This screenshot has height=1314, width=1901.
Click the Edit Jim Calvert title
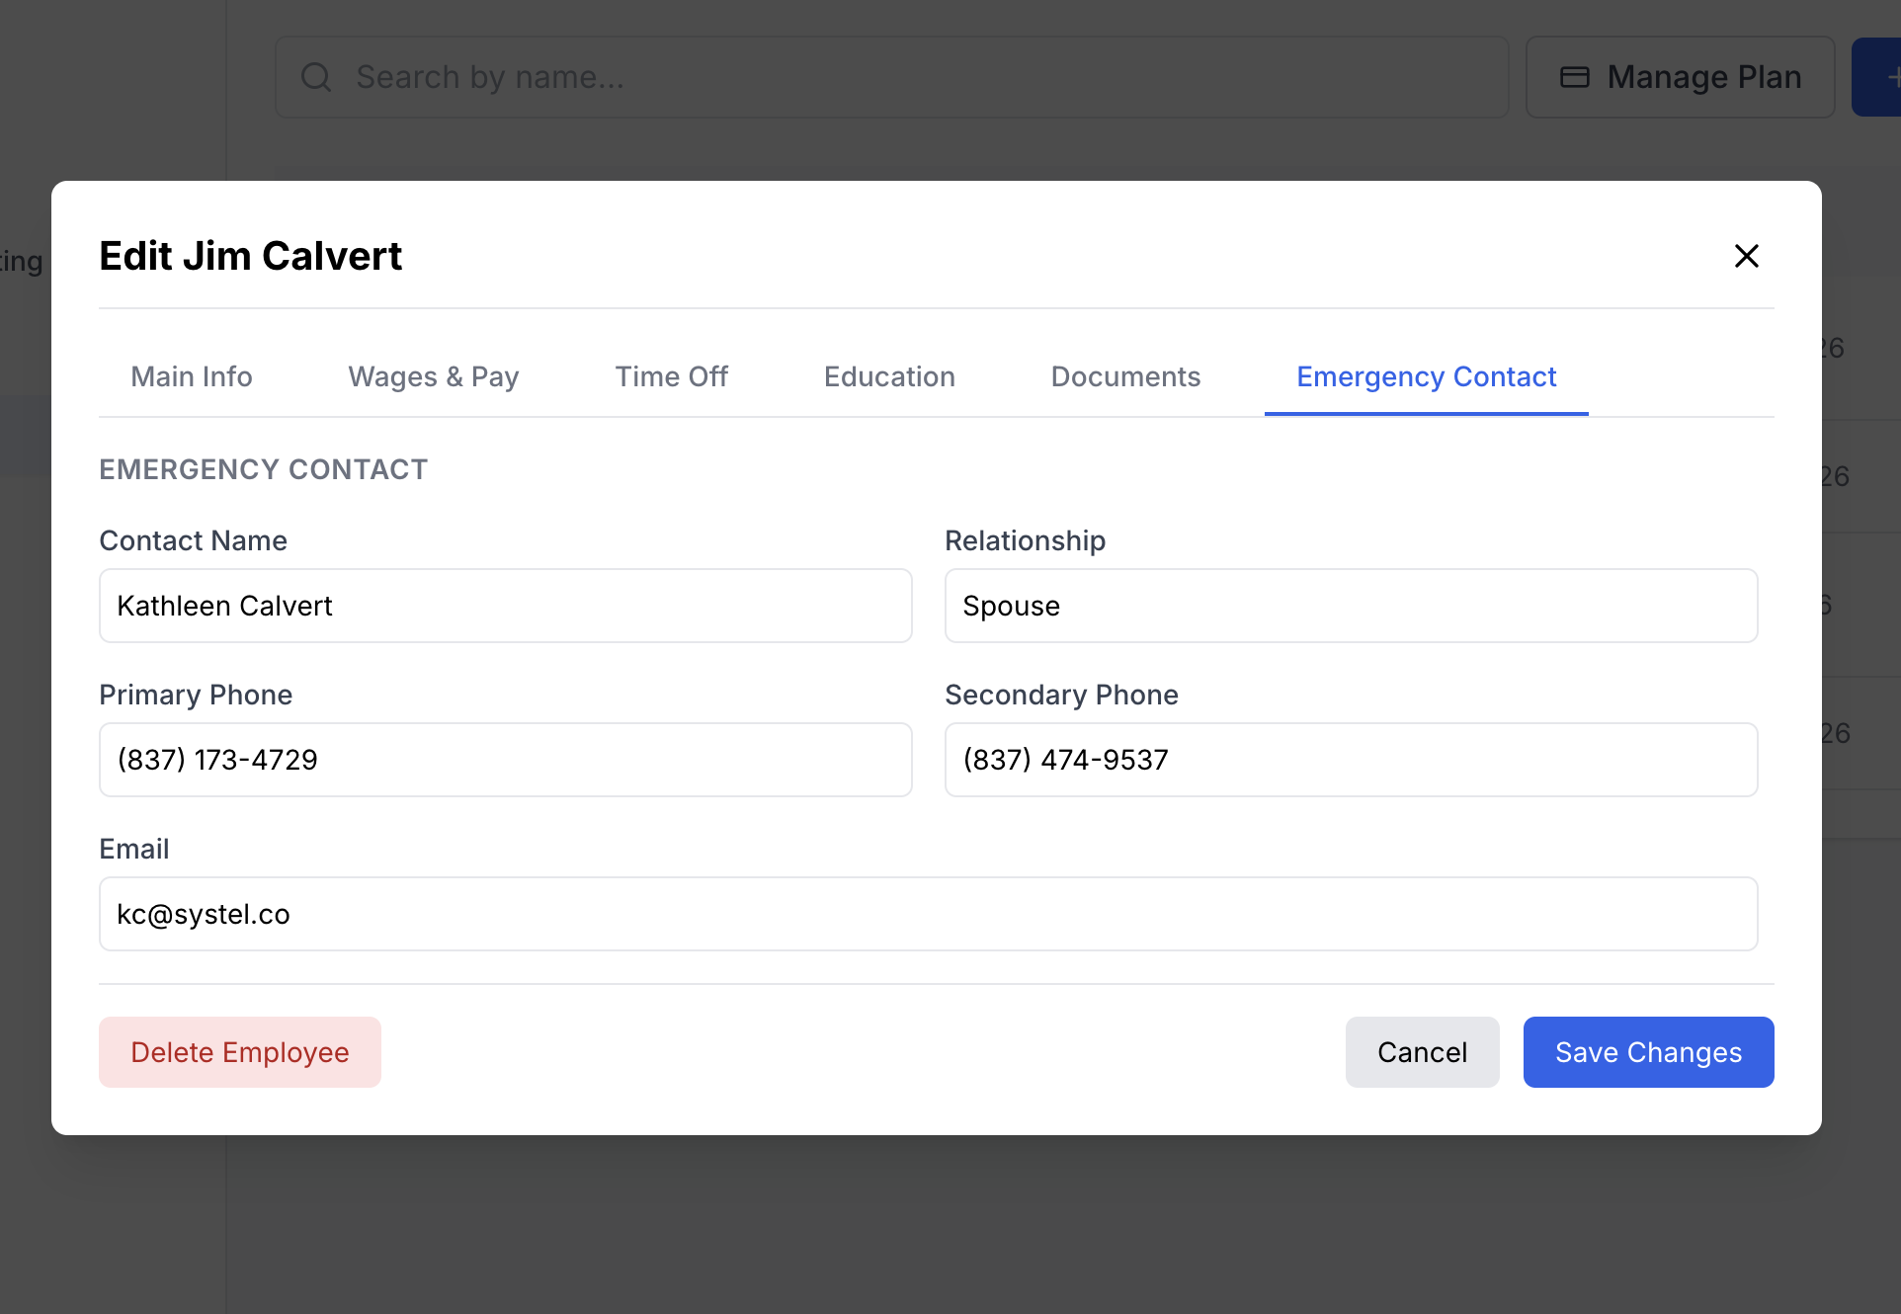click(x=251, y=256)
